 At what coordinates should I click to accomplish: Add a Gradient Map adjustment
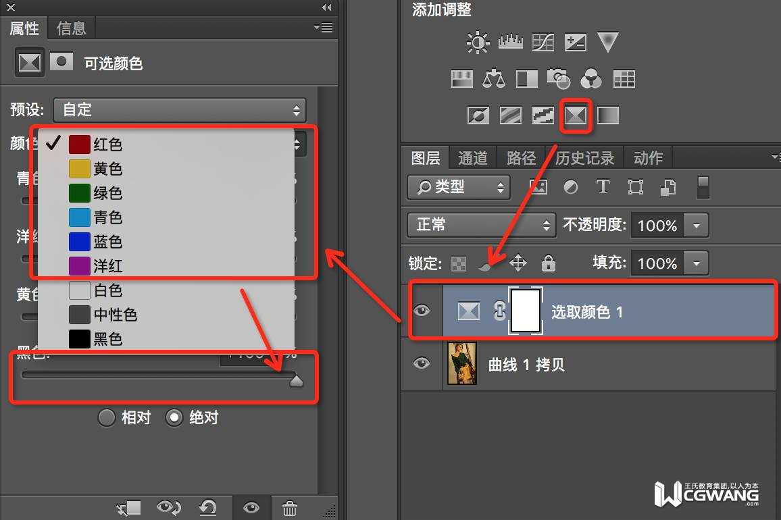[x=607, y=115]
